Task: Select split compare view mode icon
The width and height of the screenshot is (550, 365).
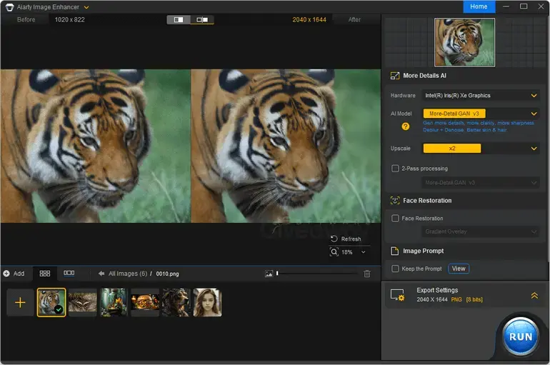Action: tap(202, 19)
